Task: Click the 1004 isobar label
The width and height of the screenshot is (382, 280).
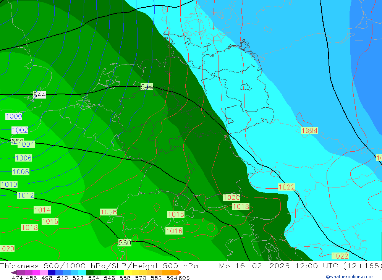Action: (26, 144)
